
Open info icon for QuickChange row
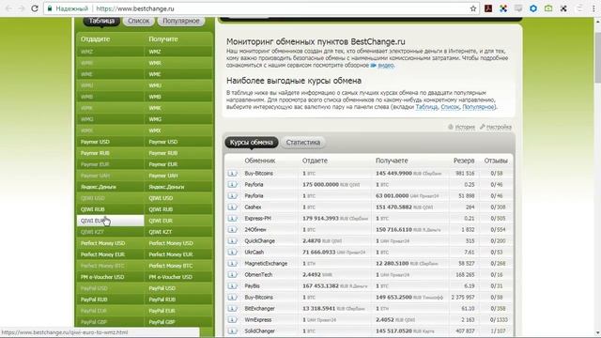click(x=232, y=241)
